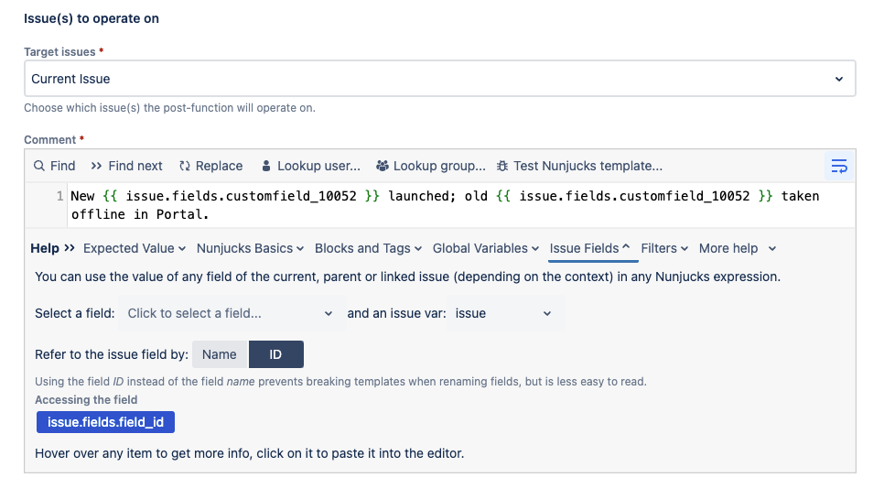The height and width of the screenshot is (499, 884).
Task: Click the Lookup group people icon
Action: (x=383, y=166)
